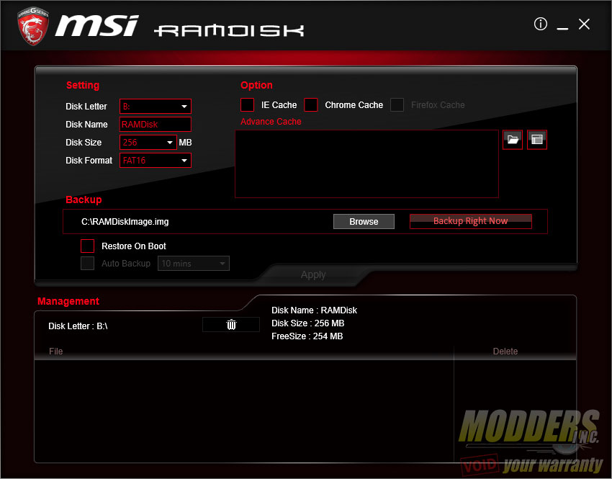Click the Browse button
Screen dimensions: 612x479
(364, 222)
